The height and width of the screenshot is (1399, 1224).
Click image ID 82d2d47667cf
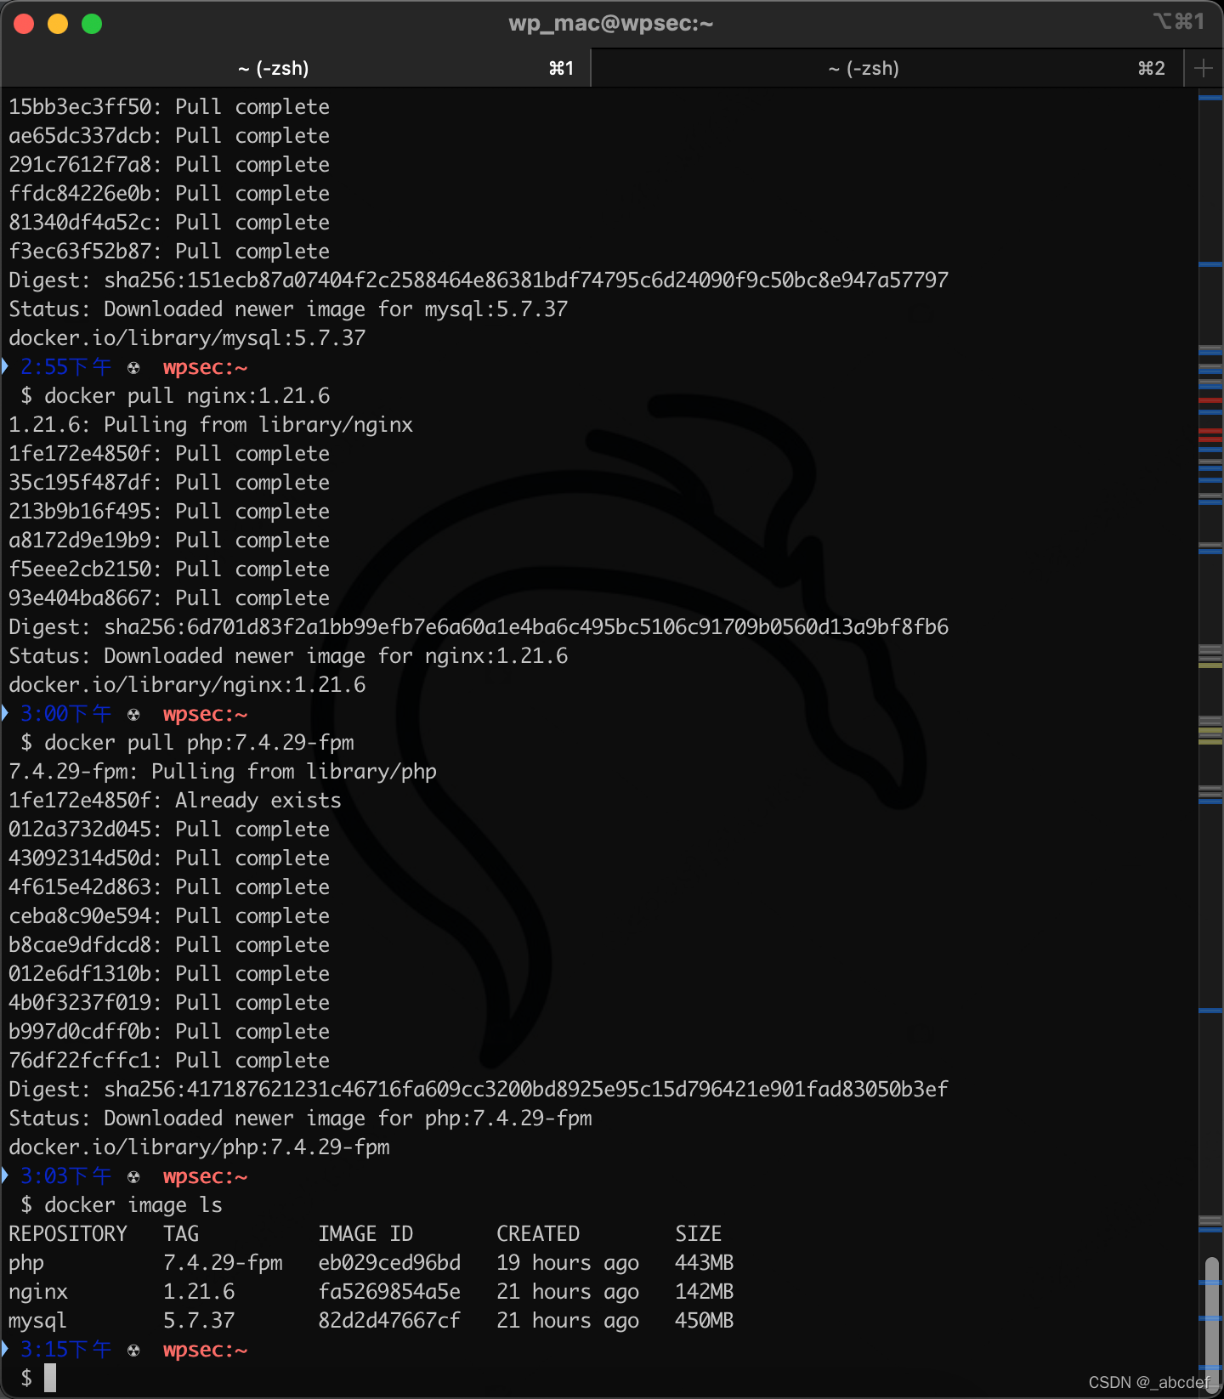389,1321
